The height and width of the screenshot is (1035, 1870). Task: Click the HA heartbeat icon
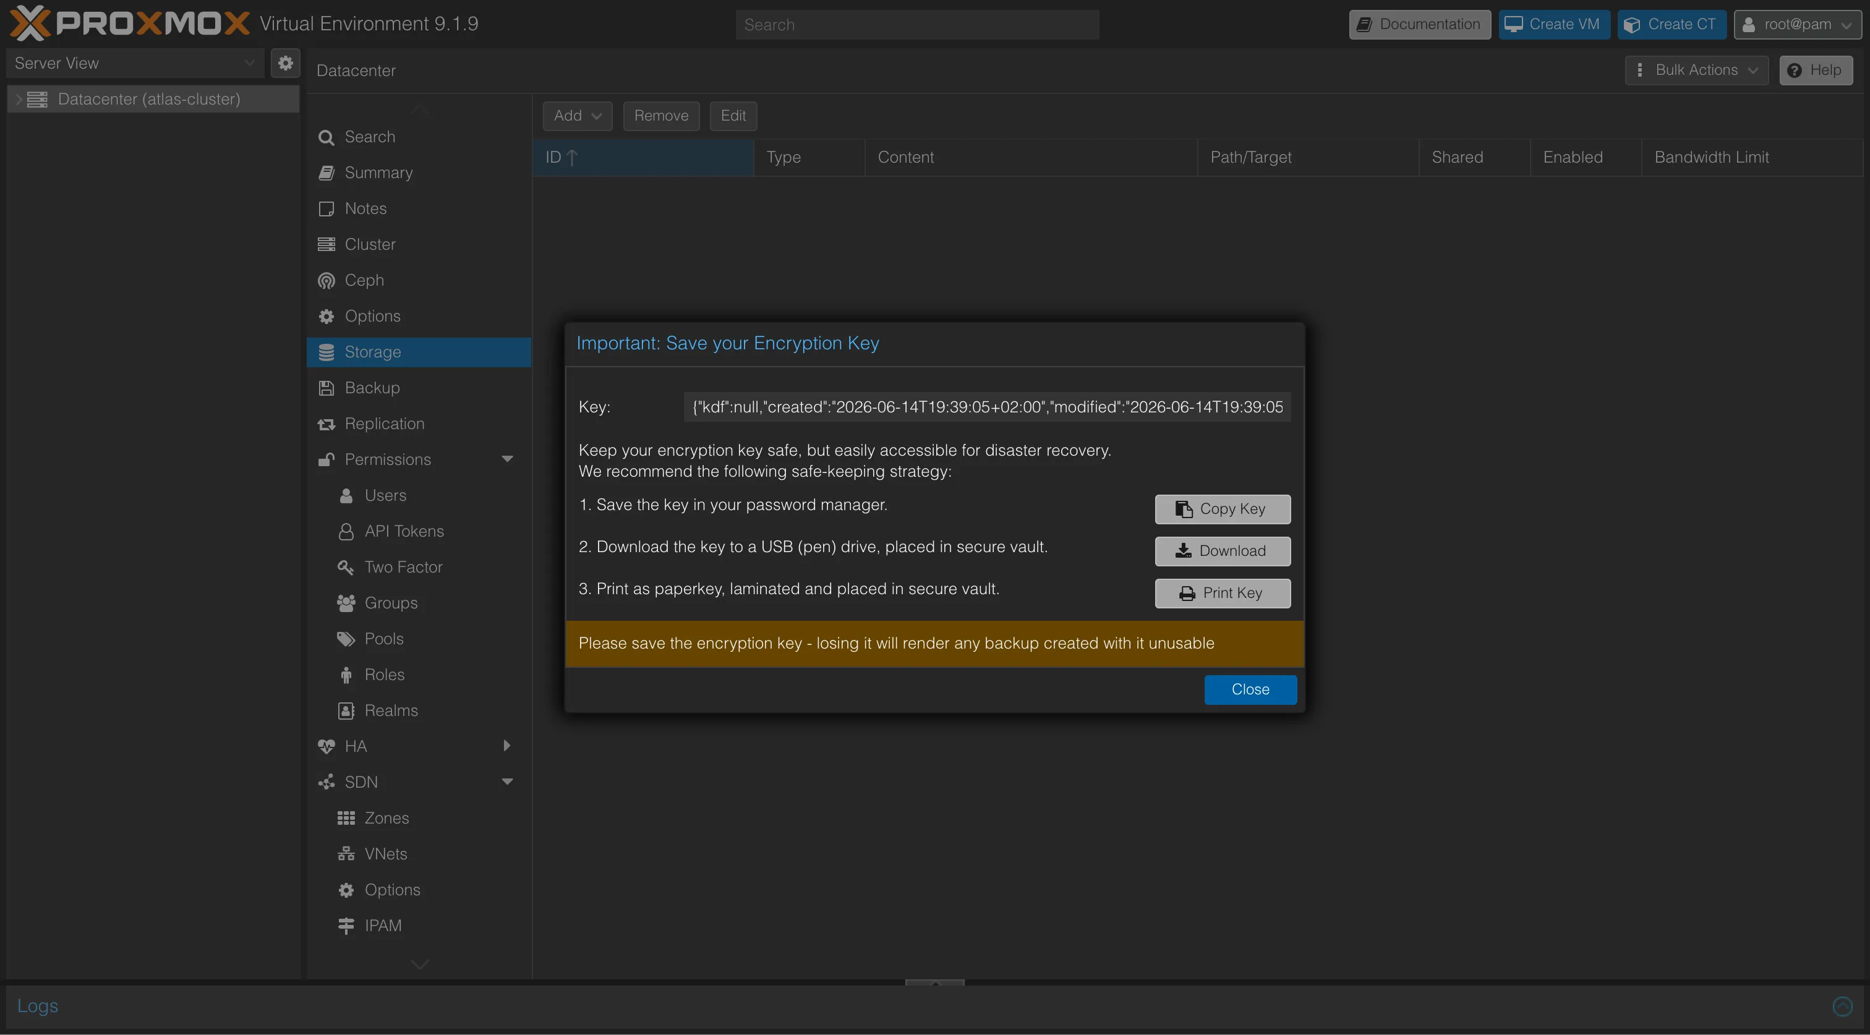pos(326,746)
